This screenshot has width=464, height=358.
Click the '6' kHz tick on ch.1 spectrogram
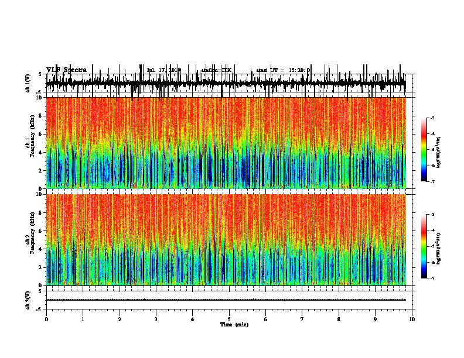[41, 134]
